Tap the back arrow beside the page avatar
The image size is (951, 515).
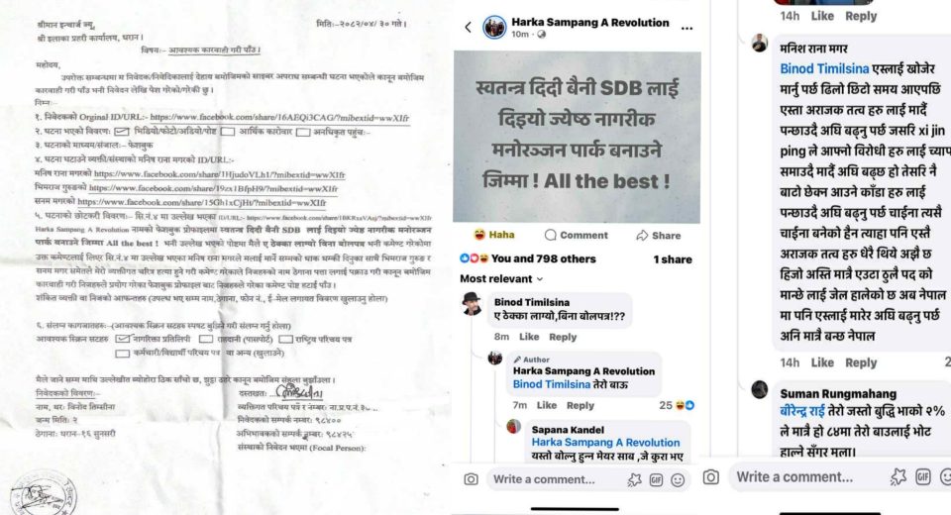(469, 28)
